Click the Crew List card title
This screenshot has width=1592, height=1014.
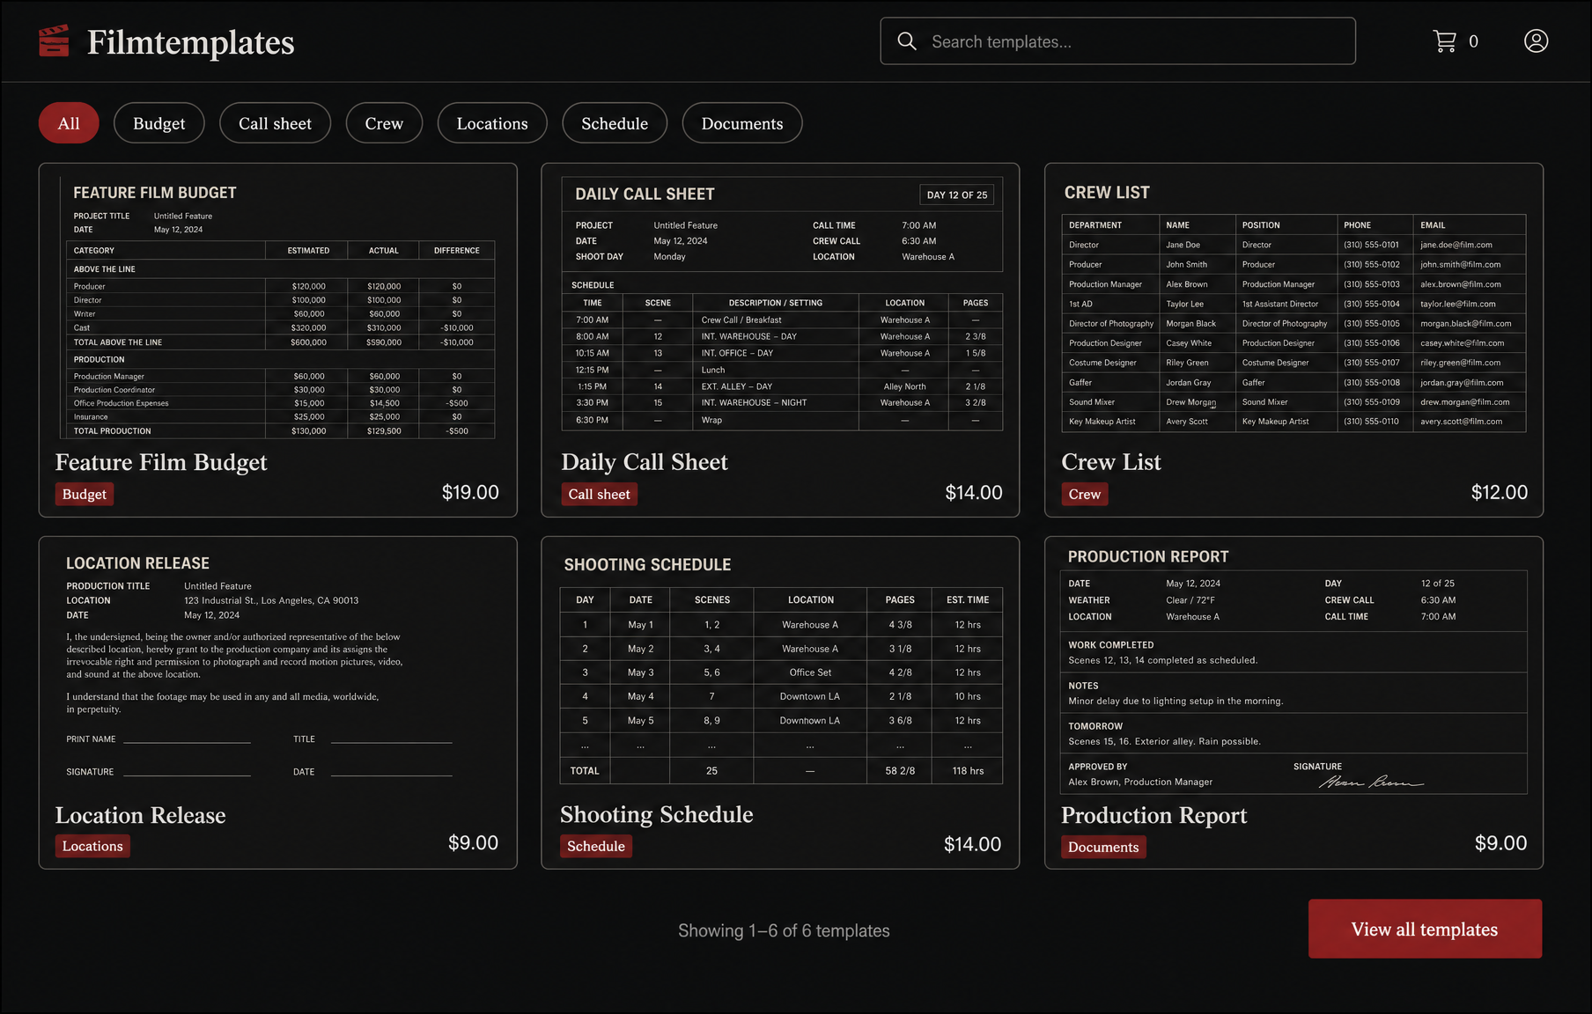[x=1111, y=462]
